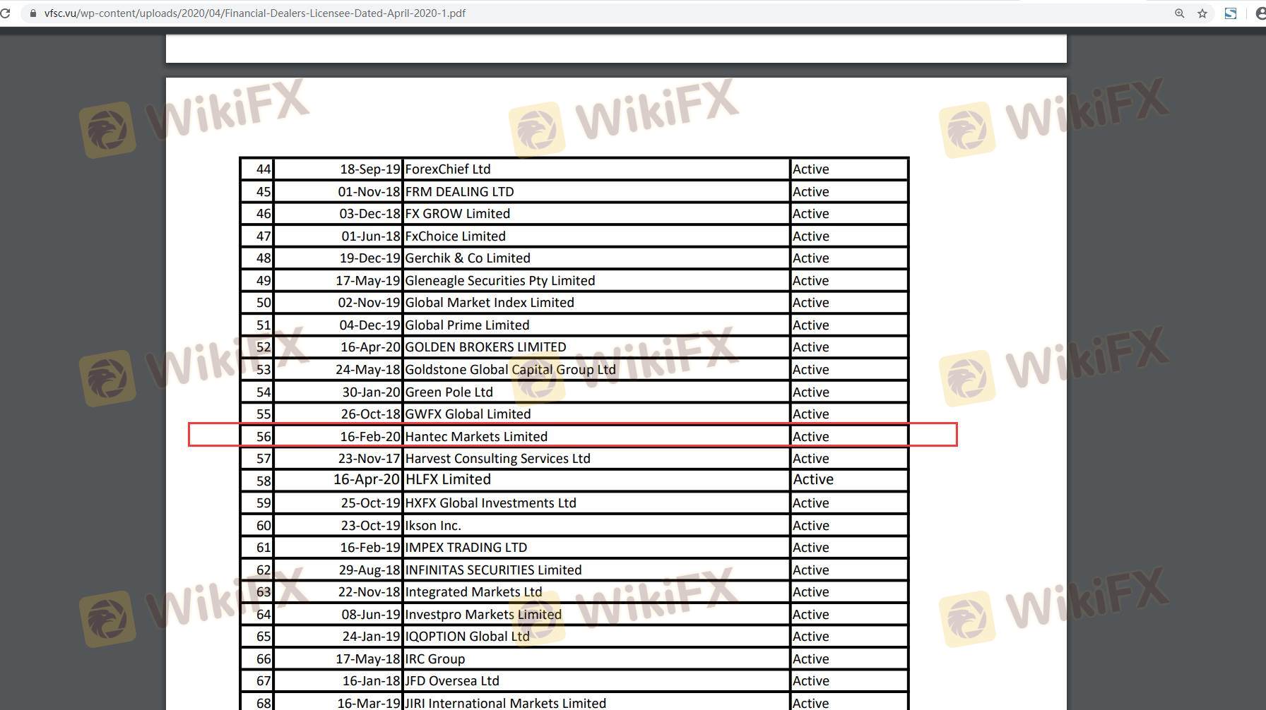The image size is (1266, 710).
Task: Click Goldstone Global Capital Group Ltd
Action: 510,370
